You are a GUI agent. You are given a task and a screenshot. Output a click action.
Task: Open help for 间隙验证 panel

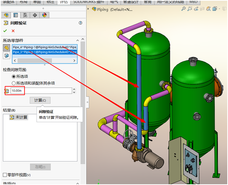(x=80, y=23)
